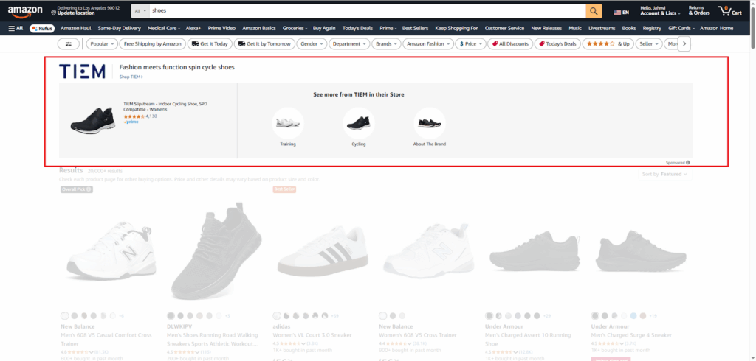Select first color swatch under Under Armour Charged Surge 4
The width and height of the screenshot is (756, 361).
pos(595,316)
